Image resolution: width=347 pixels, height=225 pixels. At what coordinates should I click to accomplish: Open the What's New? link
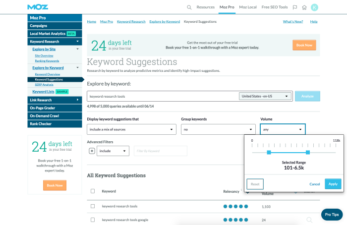293,21
